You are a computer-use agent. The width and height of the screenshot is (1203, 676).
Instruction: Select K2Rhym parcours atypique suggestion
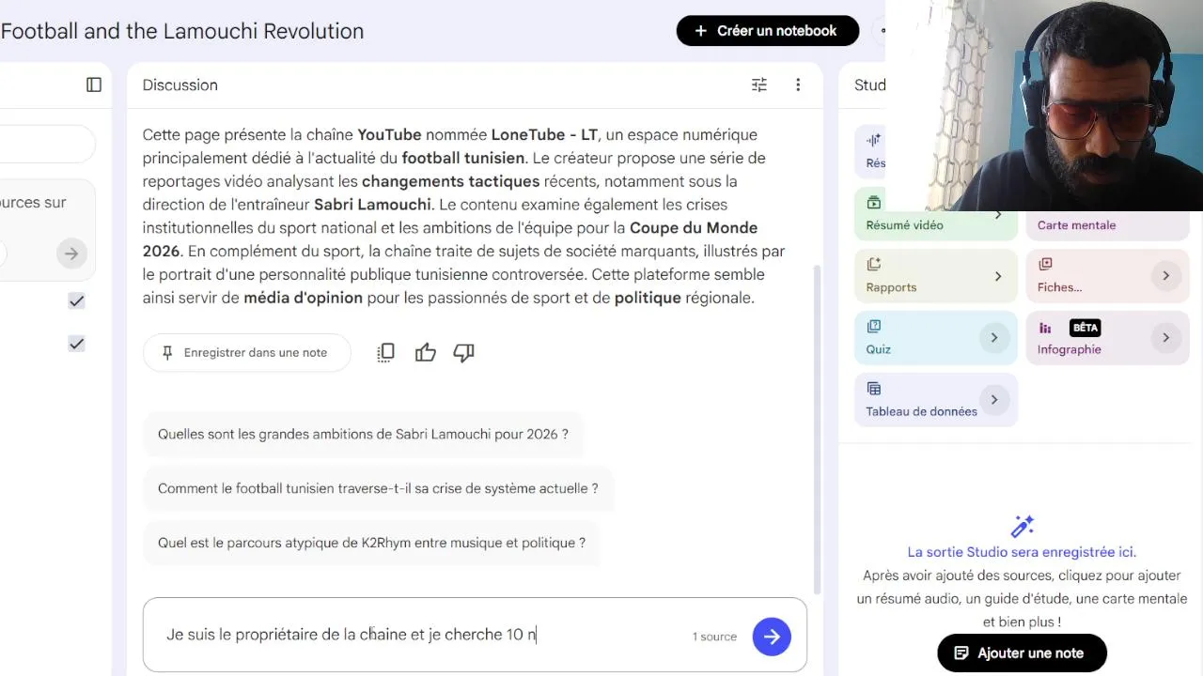[x=371, y=543]
